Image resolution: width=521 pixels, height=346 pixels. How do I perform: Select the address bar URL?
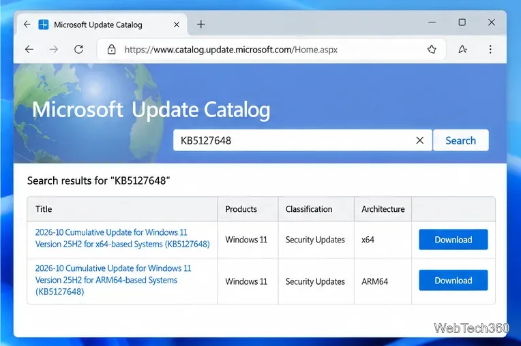click(x=231, y=50)
